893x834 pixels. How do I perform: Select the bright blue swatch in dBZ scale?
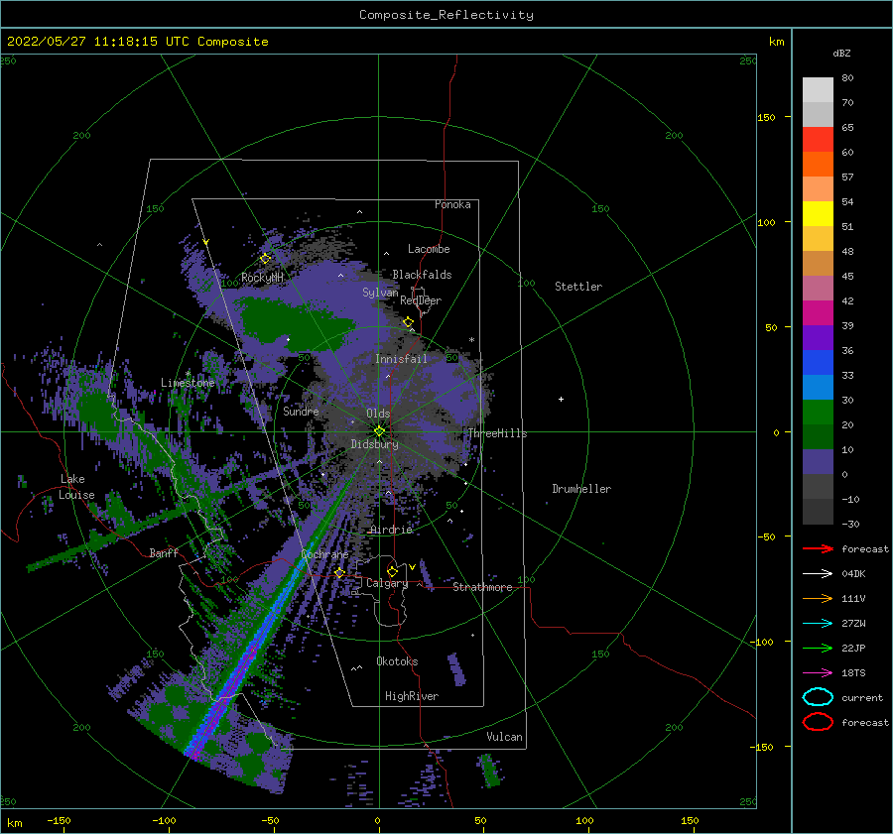click(x=818, y=362)
